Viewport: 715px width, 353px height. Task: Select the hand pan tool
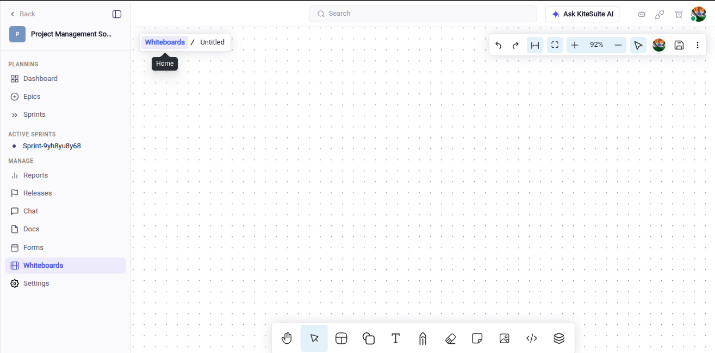pyautogui.click(x=287, y=338)
